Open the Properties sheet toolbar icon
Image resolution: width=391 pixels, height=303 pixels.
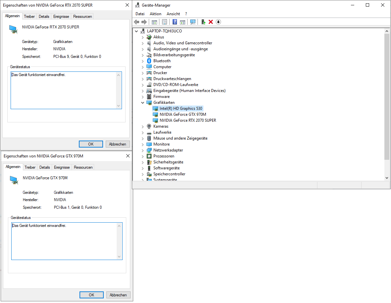165,22
